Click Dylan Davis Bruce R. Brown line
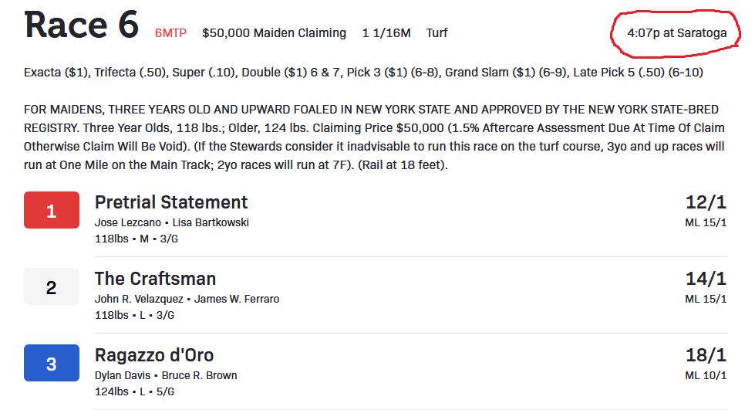Viewport: 755px width, 410px height. [166, 375]
